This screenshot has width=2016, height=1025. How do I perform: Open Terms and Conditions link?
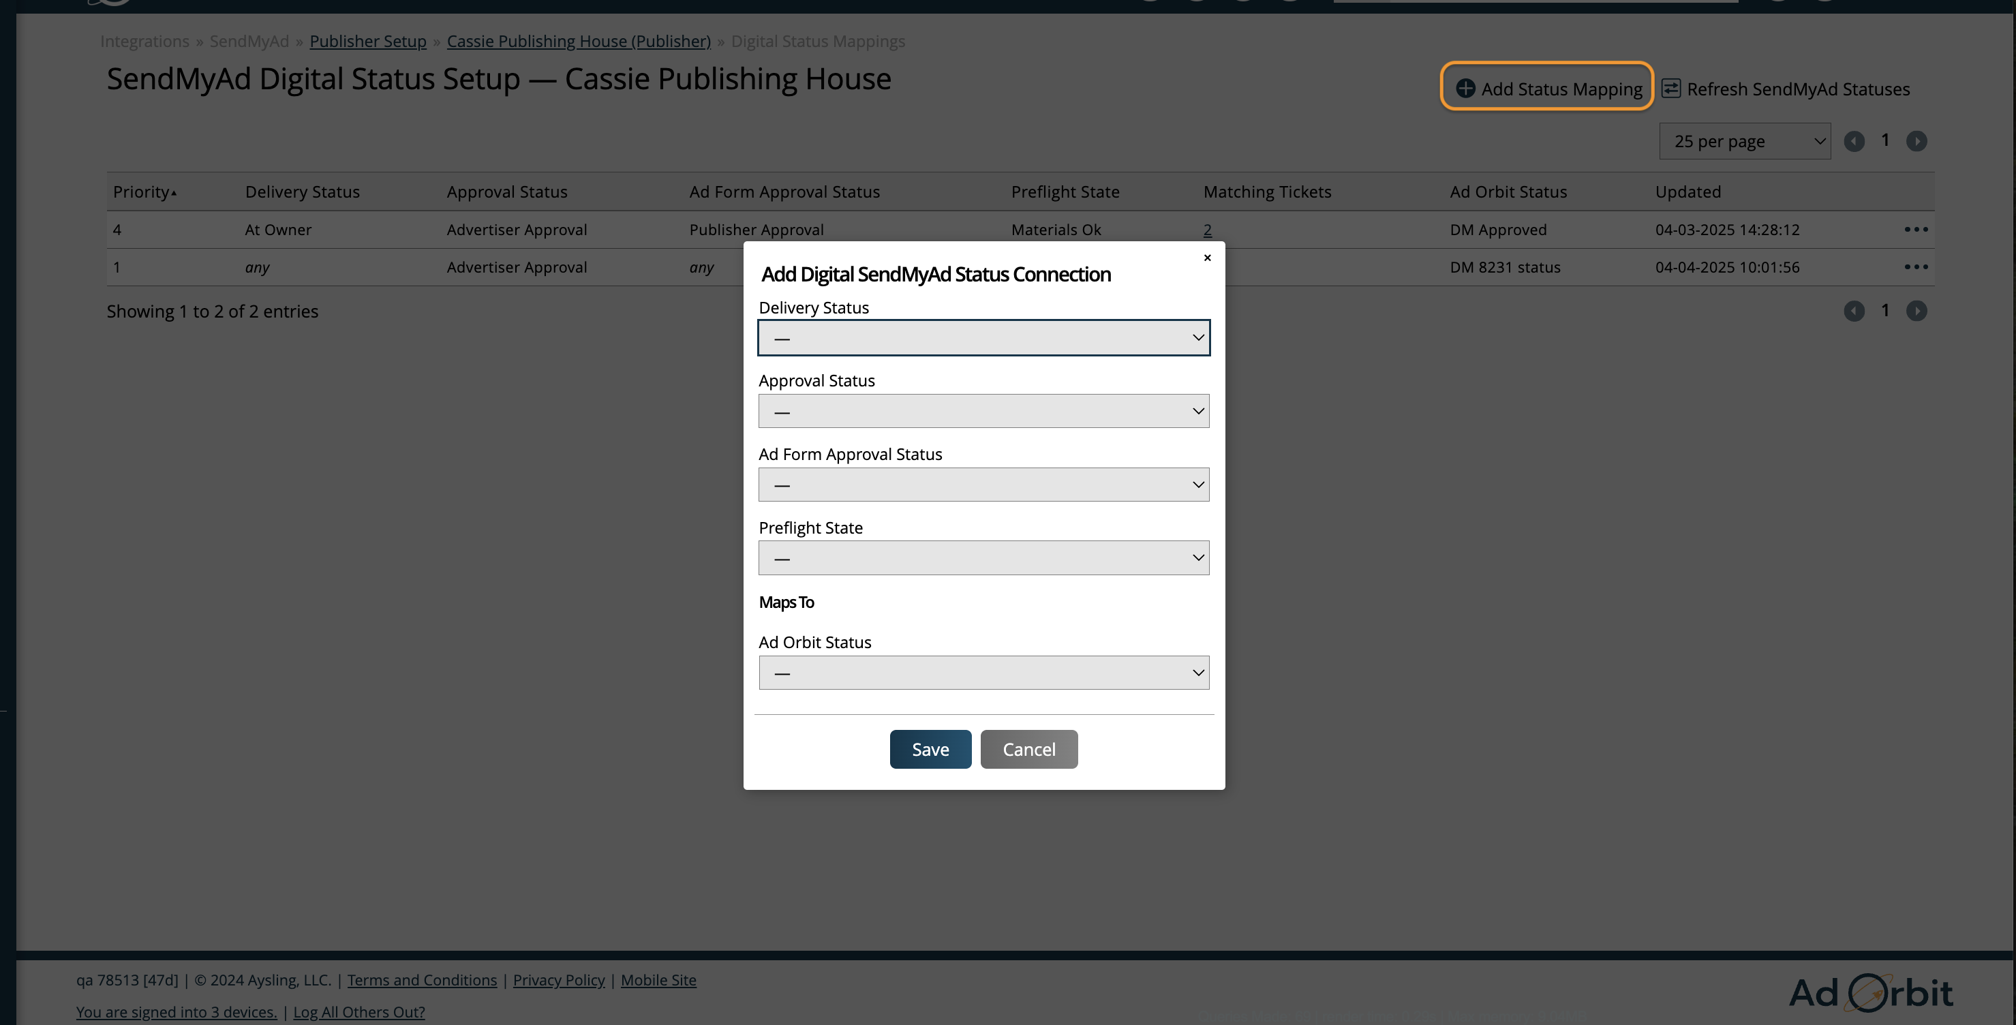coord(422,979)
